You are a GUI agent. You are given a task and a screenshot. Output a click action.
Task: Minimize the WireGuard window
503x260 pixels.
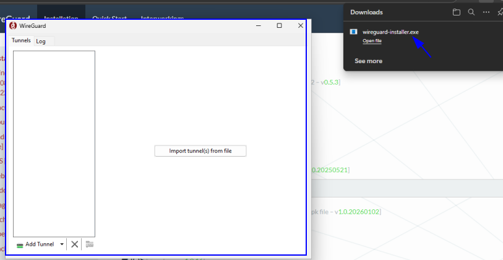[x=259, y=25]
